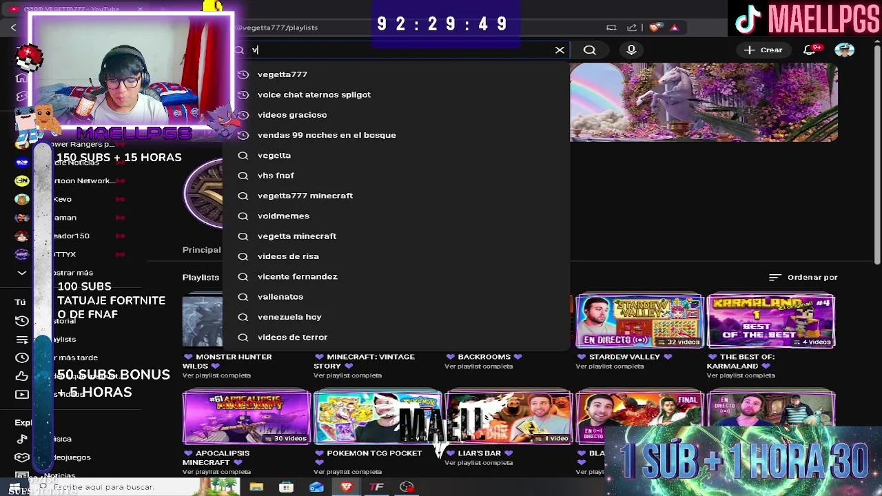
Task: Open Music note icon under Explorar
Action: tap(21, 439)
